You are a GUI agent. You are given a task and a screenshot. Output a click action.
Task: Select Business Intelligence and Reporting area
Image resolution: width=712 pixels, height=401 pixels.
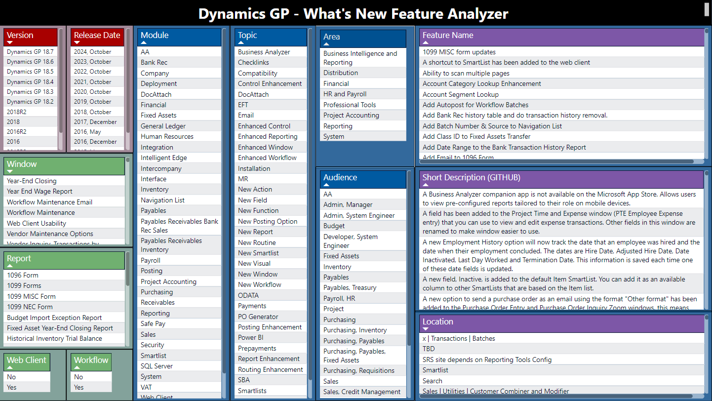pos(363,58)
